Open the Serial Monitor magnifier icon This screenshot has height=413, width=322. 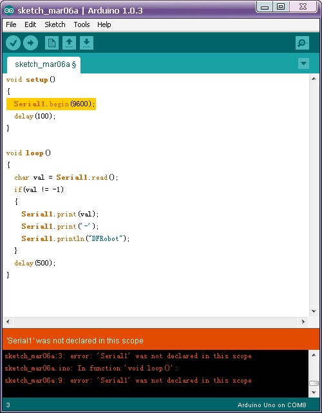(x=302, y=43)
